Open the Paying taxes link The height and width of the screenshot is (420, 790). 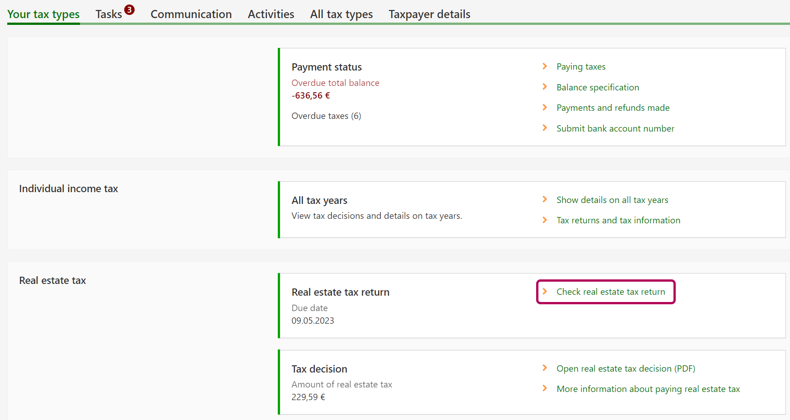click(x=581, y=67)
